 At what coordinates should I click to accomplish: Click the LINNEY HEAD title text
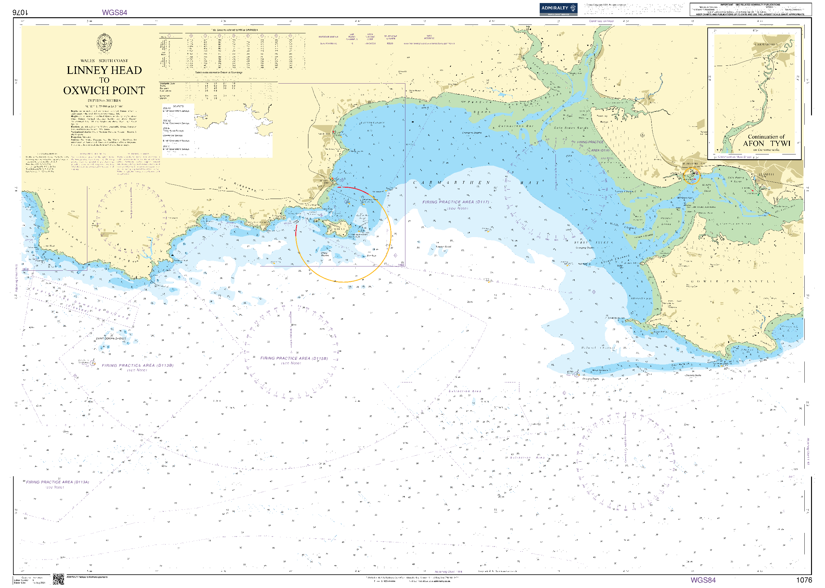click(104, 70)
